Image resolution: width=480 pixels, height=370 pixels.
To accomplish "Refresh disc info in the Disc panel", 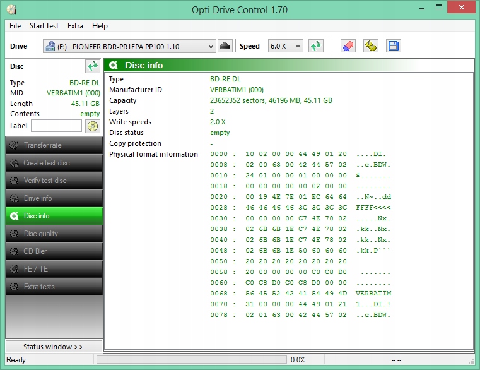I will coord(93,66).
